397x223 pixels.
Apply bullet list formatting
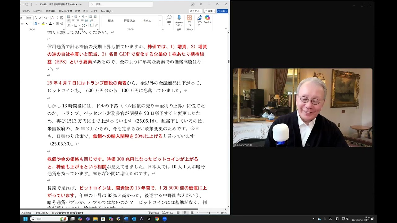coord(69,16)
